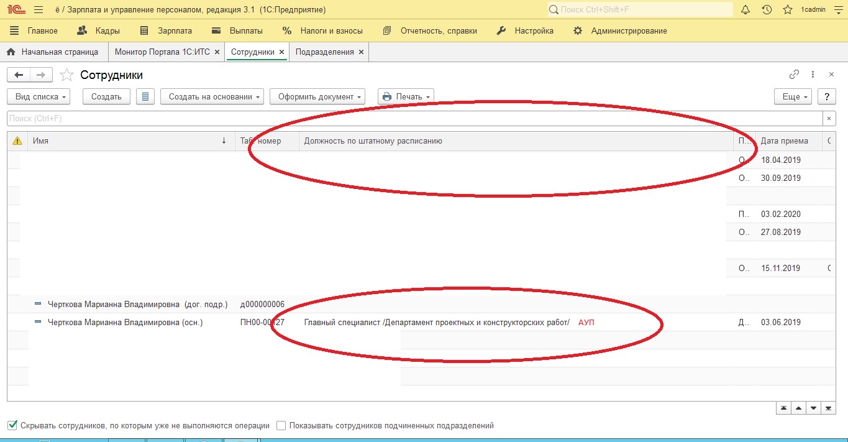The height and width of the screenshot is (442, 848).
Task: Open the Еще actions button
Action: 793,96
